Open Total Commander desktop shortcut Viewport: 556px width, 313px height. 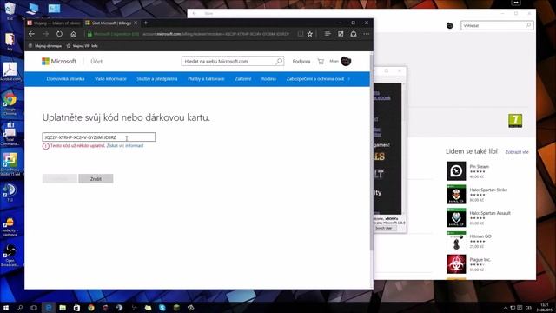(x=10, y=134)
